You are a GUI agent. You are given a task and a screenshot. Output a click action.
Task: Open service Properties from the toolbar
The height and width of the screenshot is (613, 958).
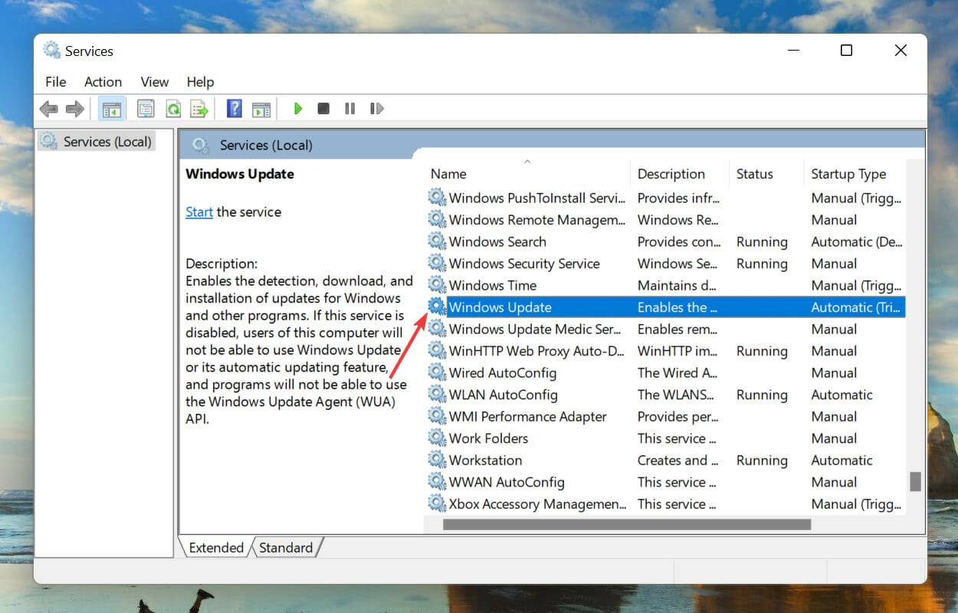(146, 108)
